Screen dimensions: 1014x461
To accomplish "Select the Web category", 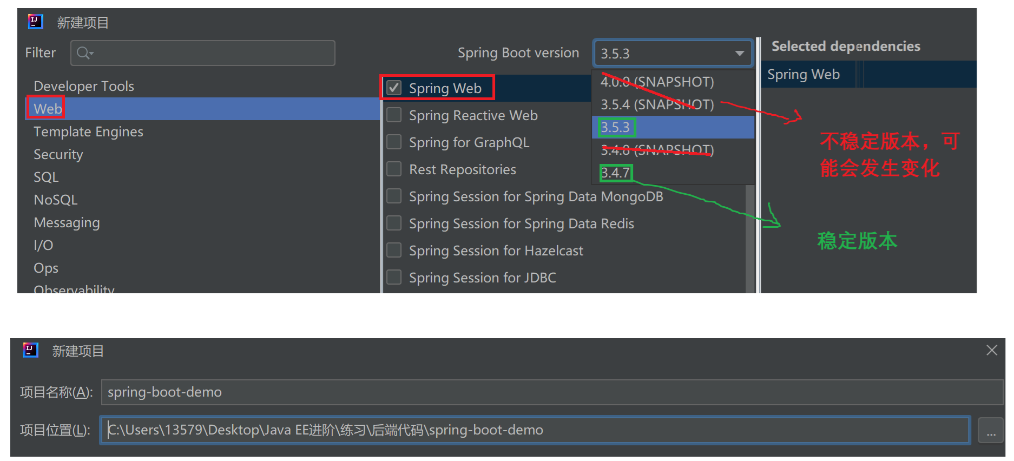I will pyautogui.click(x=203, y=109).
